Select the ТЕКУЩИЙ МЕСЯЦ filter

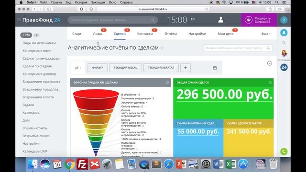coord(126,68)
